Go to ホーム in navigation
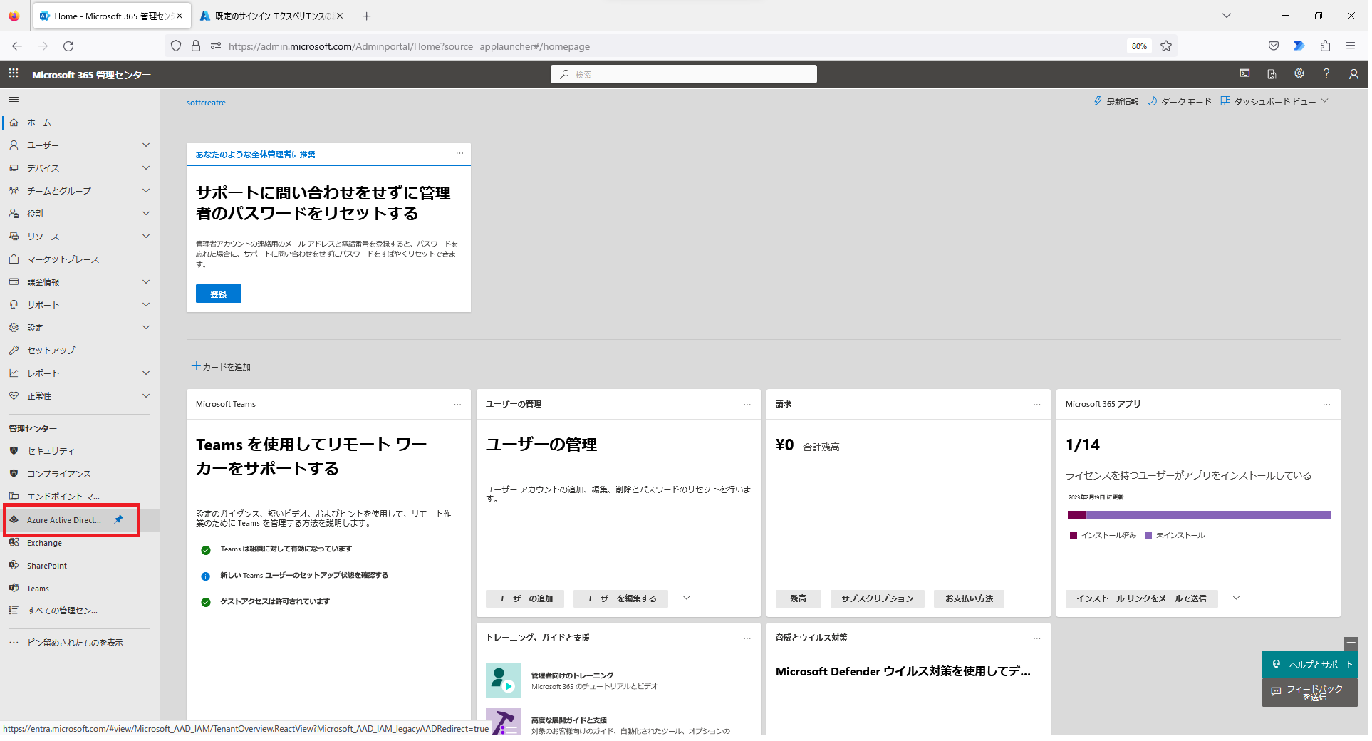1372x741 pixels. click(39, 123)
